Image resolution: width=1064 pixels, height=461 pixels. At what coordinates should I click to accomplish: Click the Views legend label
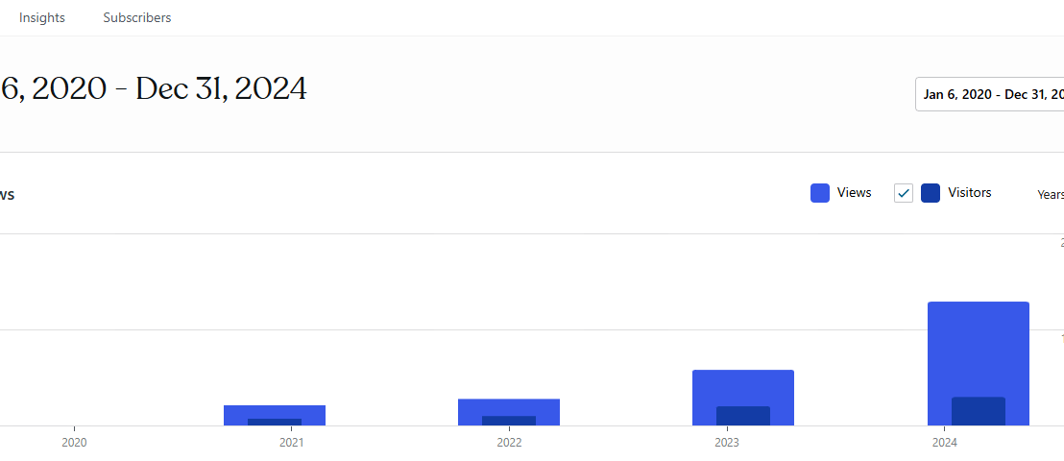pos(854,193)
